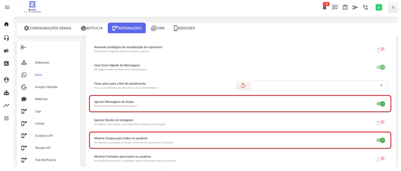Toggle Remover privilégios de visualização do supervisor
This screenshot has width=401, height=171.
click(x=381, y=49)
